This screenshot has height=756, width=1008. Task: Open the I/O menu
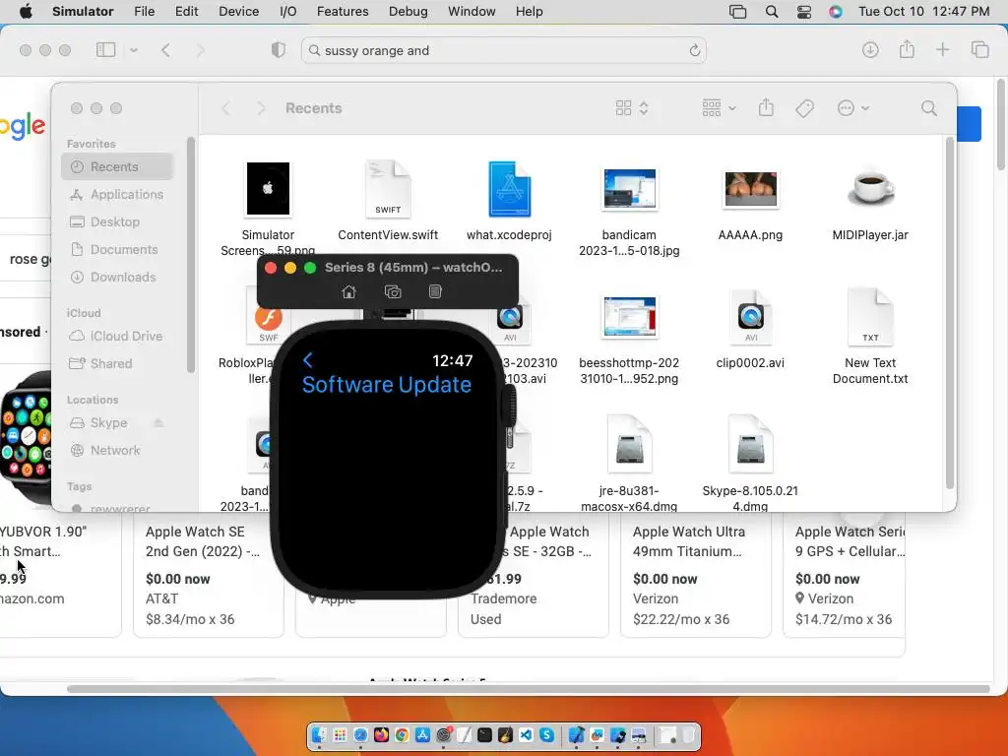[288, 12]
